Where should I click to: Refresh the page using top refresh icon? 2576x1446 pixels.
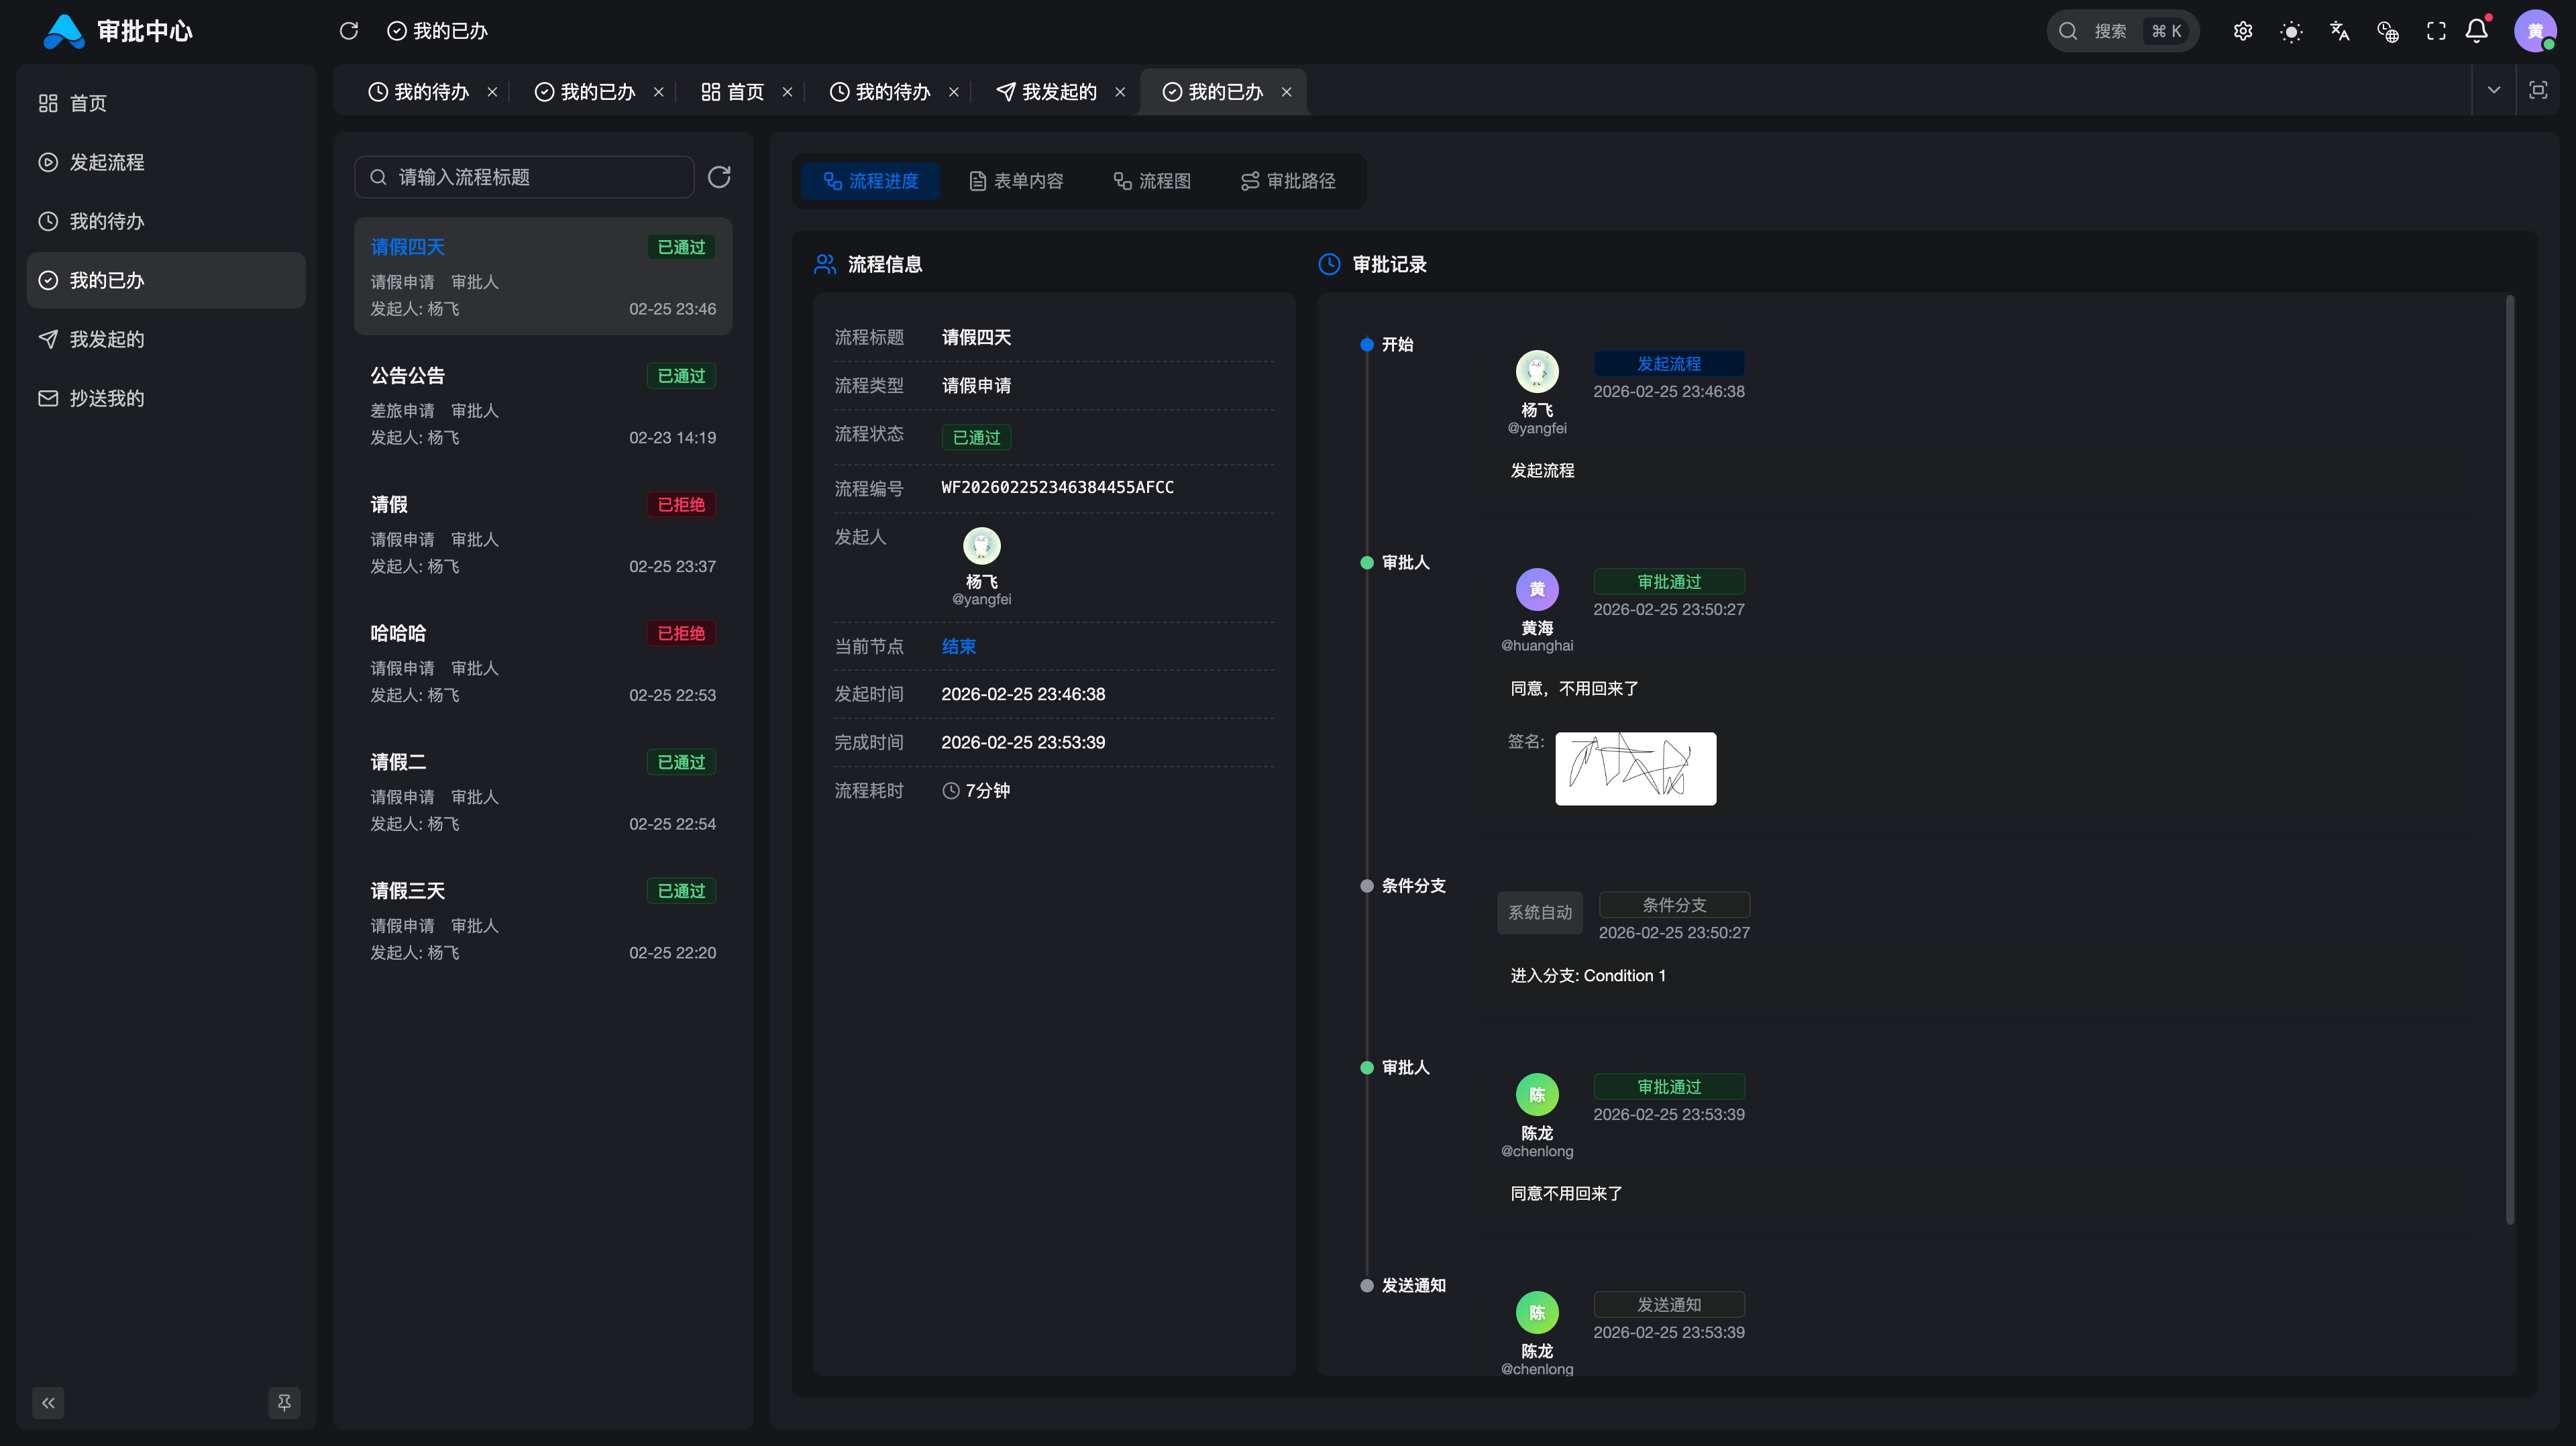(348, 31)
